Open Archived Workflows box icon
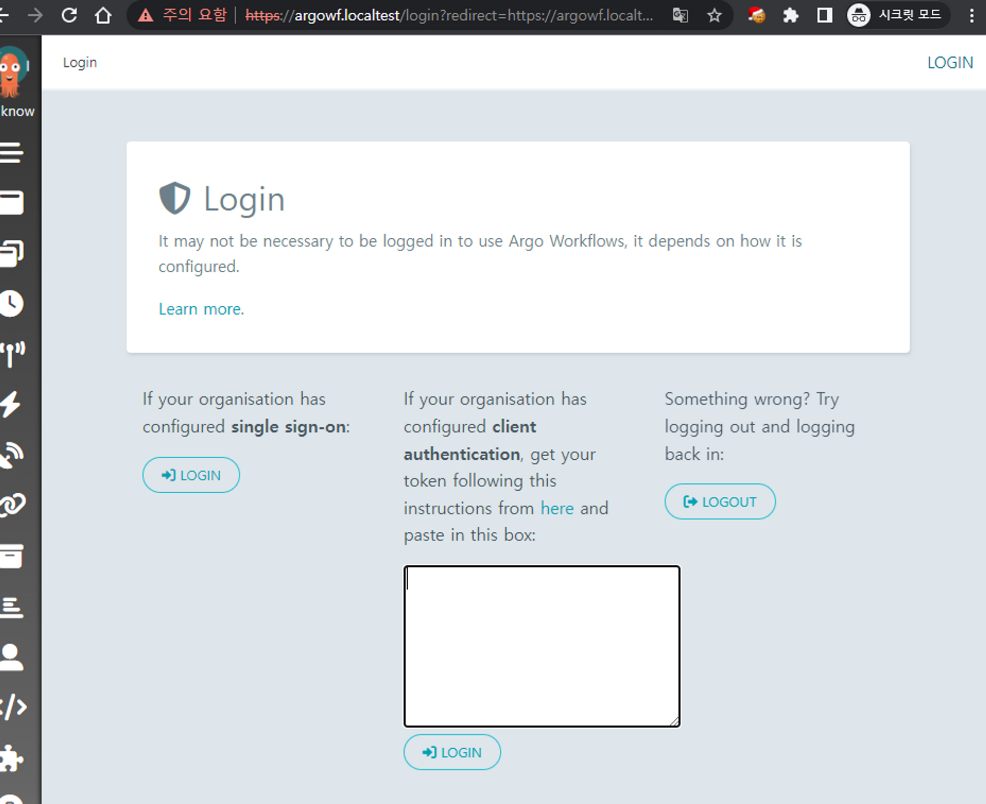This screenshot has width=986, height=804. pos(12,556)
